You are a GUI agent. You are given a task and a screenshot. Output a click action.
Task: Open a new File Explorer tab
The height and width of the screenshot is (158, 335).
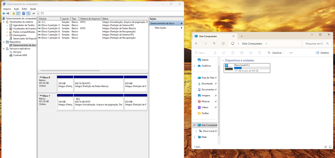pyautogui.click(x=242, y=36)
